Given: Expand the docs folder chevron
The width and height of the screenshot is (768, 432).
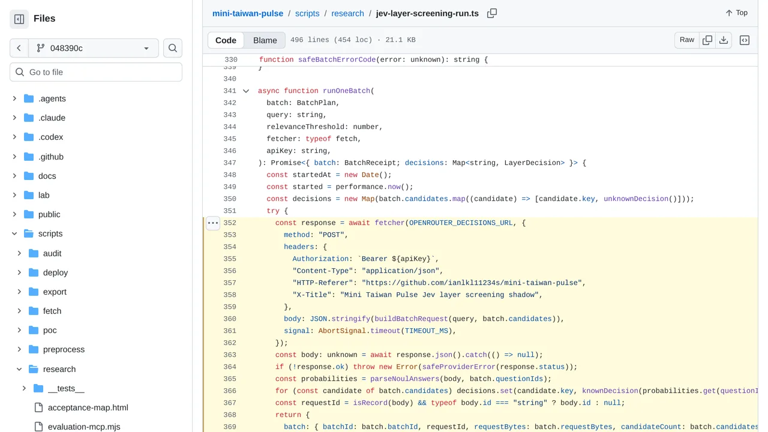Looking at the screenshot, I should point(14,176).
